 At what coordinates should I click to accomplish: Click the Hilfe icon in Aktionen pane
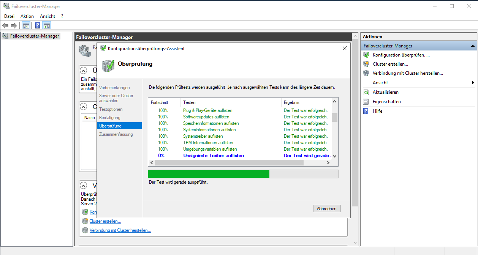tap(366, 111)
